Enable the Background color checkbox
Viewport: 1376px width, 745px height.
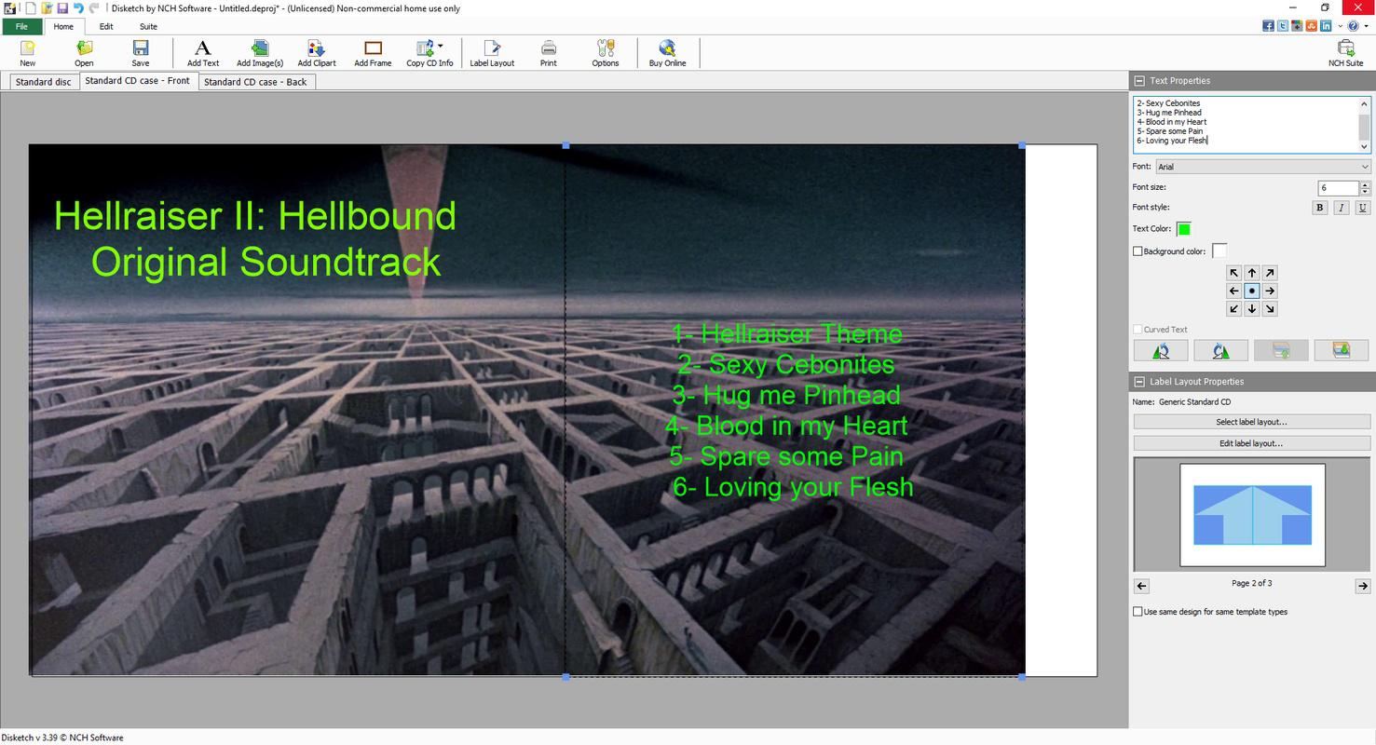point(1138,251)
